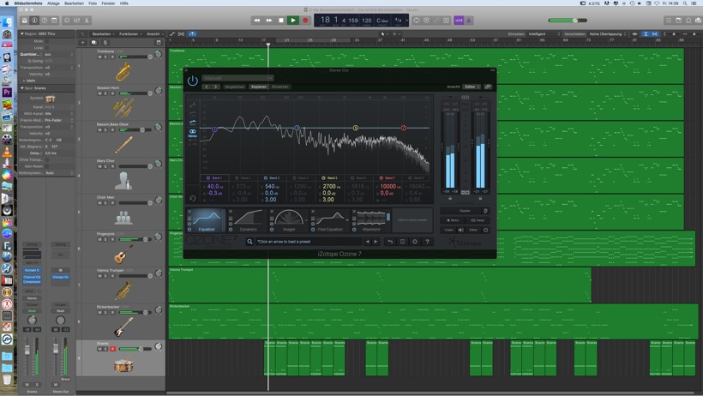Click the Trombone track instrument icon
Image resolution: width=703 pixels, height=396 pixels.
(123, 72)
